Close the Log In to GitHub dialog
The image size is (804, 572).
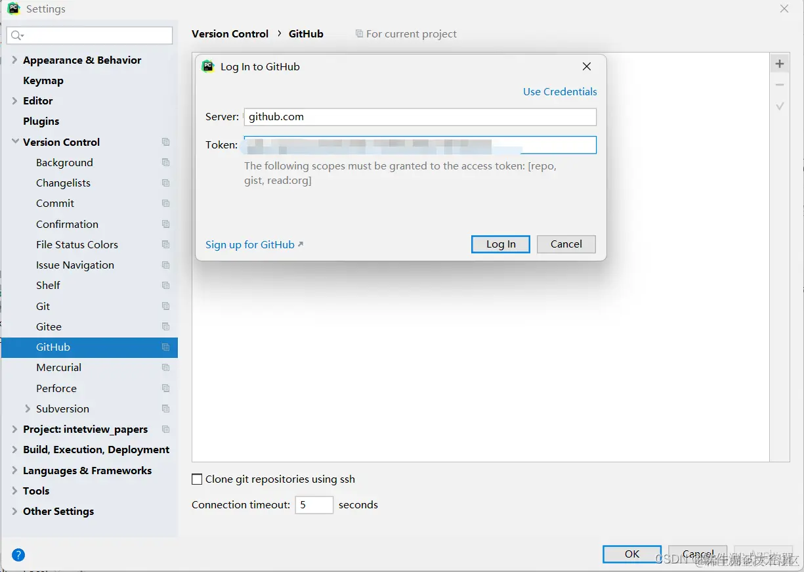click(587, 66)
